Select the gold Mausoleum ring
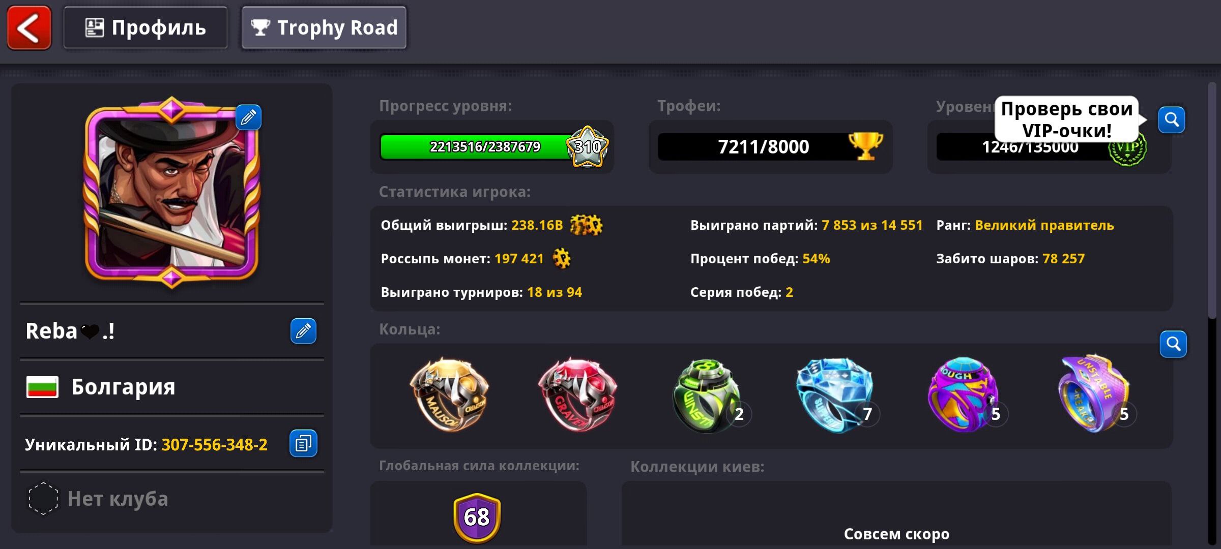Image resolution: width=1221 pixels, height=549 pixels. pyautogui.click(x=449, y=395)
